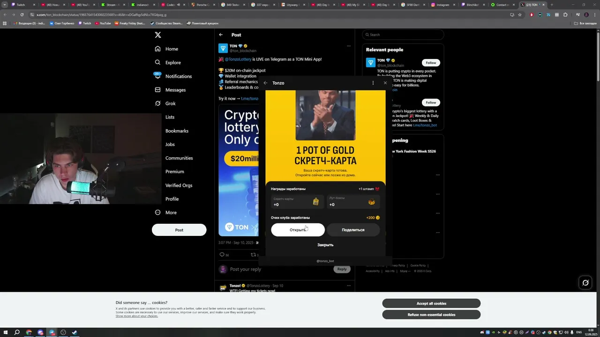
Task: Open Profile in the sidebar
Action: pos(172,199)
